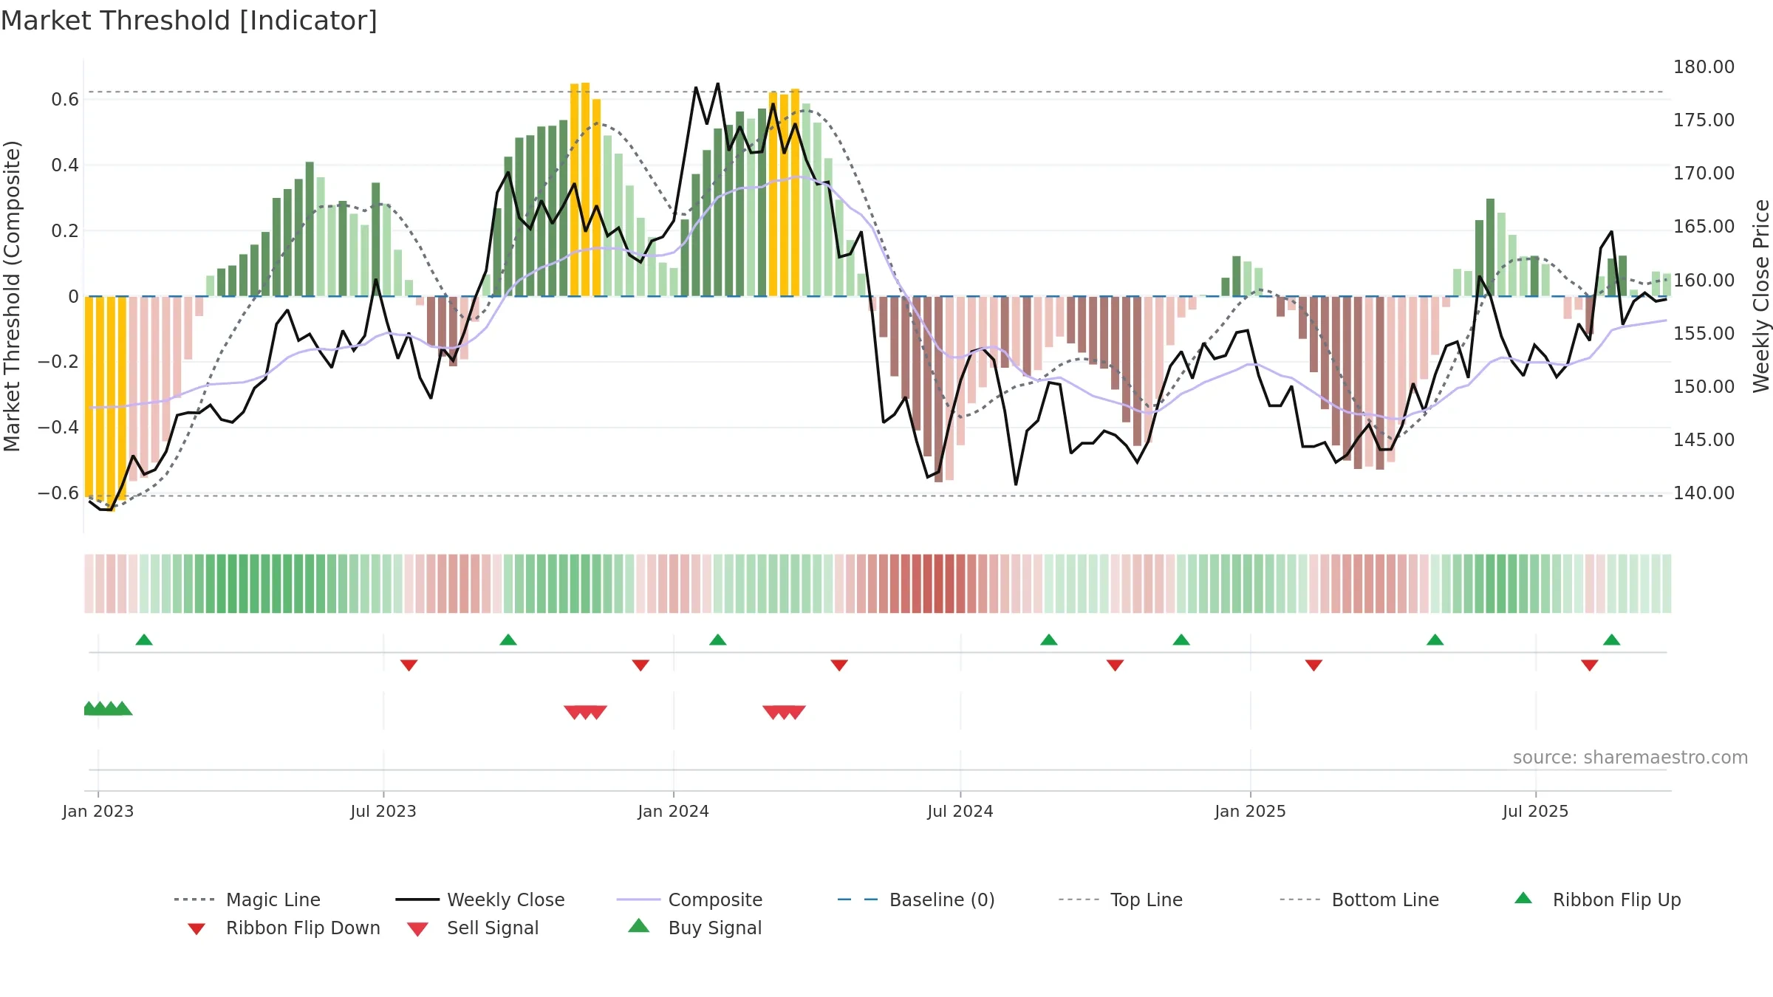Click the Ribbon Flip Up triangle in spring 2025
1773x997 pixels.
pyautogui.click(x=1435, y=640)
